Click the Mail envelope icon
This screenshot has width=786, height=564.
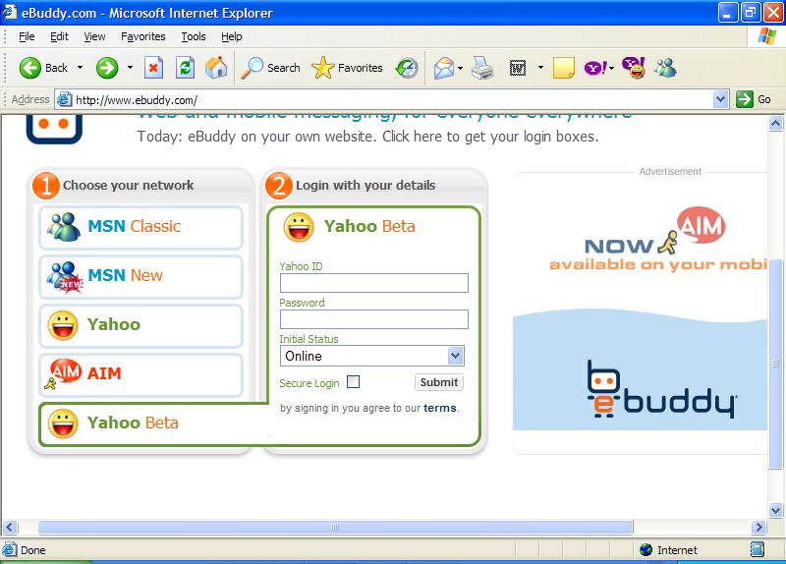pyautogui.click(x=444, y=68)
